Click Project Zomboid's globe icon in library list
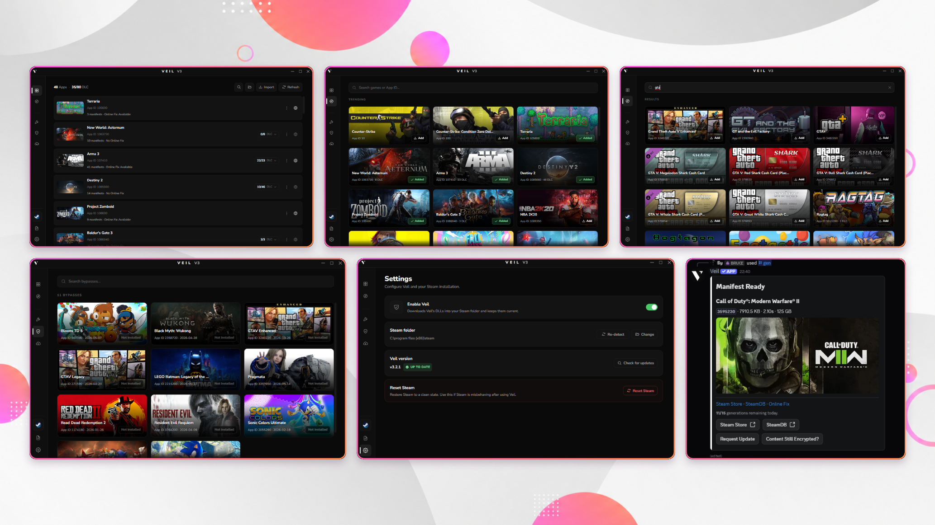The height and width of the screenshot is (525, 935). point(296,213)
